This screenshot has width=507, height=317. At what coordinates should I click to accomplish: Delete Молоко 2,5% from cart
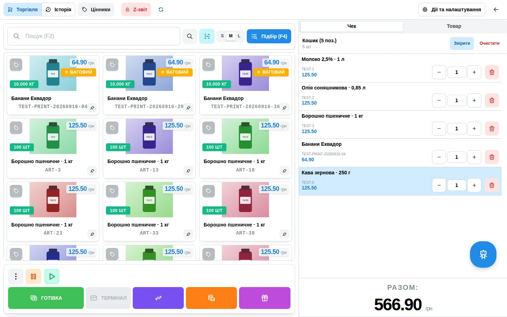(492, 72)
